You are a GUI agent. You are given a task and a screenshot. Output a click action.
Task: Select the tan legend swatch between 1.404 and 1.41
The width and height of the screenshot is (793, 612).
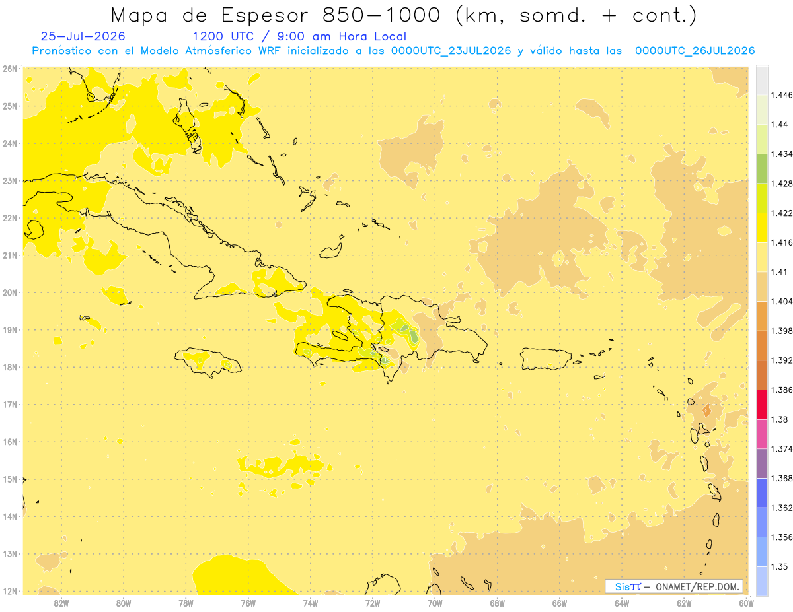762,286
